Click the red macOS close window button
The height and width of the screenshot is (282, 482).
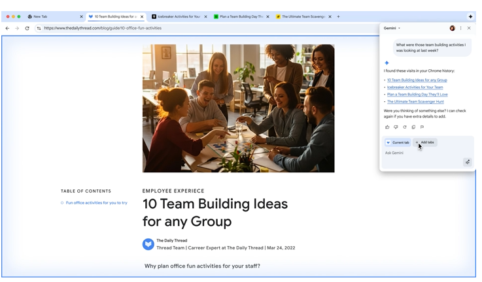(x=8, y=16)
